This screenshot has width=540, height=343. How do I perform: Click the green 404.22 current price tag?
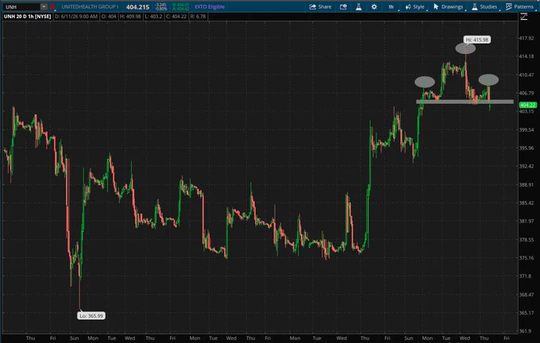tap(527, 105)
